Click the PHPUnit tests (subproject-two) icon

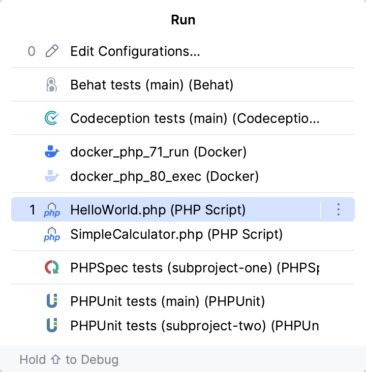[x=52, y=325]
